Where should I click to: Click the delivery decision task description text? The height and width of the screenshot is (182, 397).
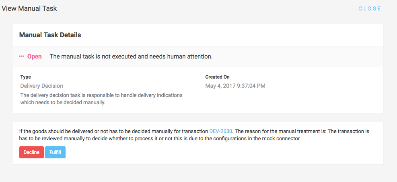click(x=101, y=99)
